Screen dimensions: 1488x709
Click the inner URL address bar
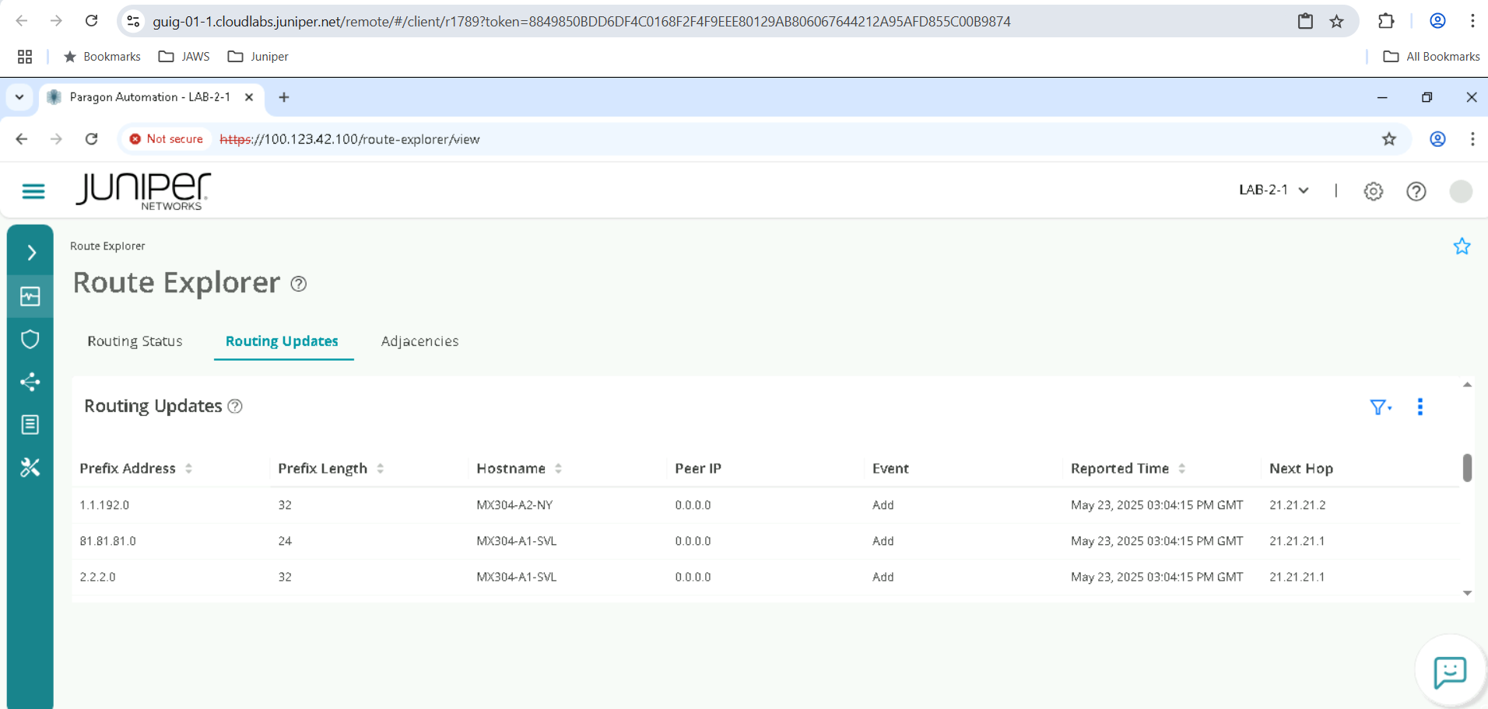pos(700,139)
